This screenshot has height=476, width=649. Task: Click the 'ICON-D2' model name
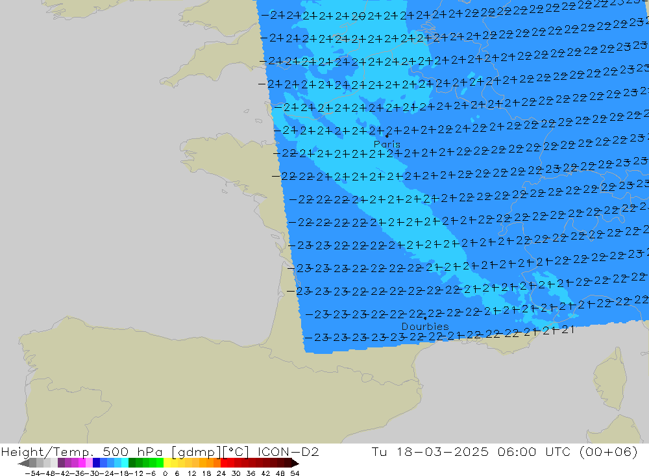pos(288,451)
